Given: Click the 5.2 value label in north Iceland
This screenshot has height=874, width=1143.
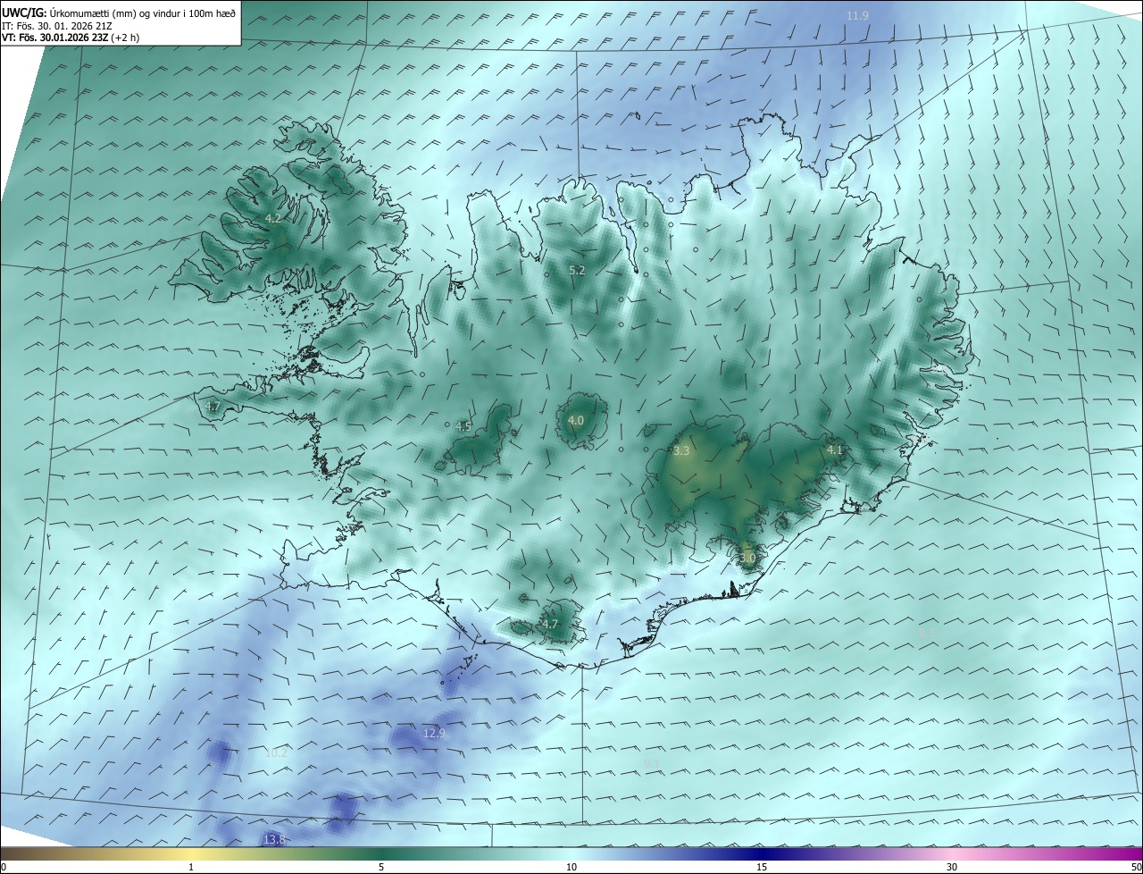Looking at the screenshot, I should click(577, 270).
